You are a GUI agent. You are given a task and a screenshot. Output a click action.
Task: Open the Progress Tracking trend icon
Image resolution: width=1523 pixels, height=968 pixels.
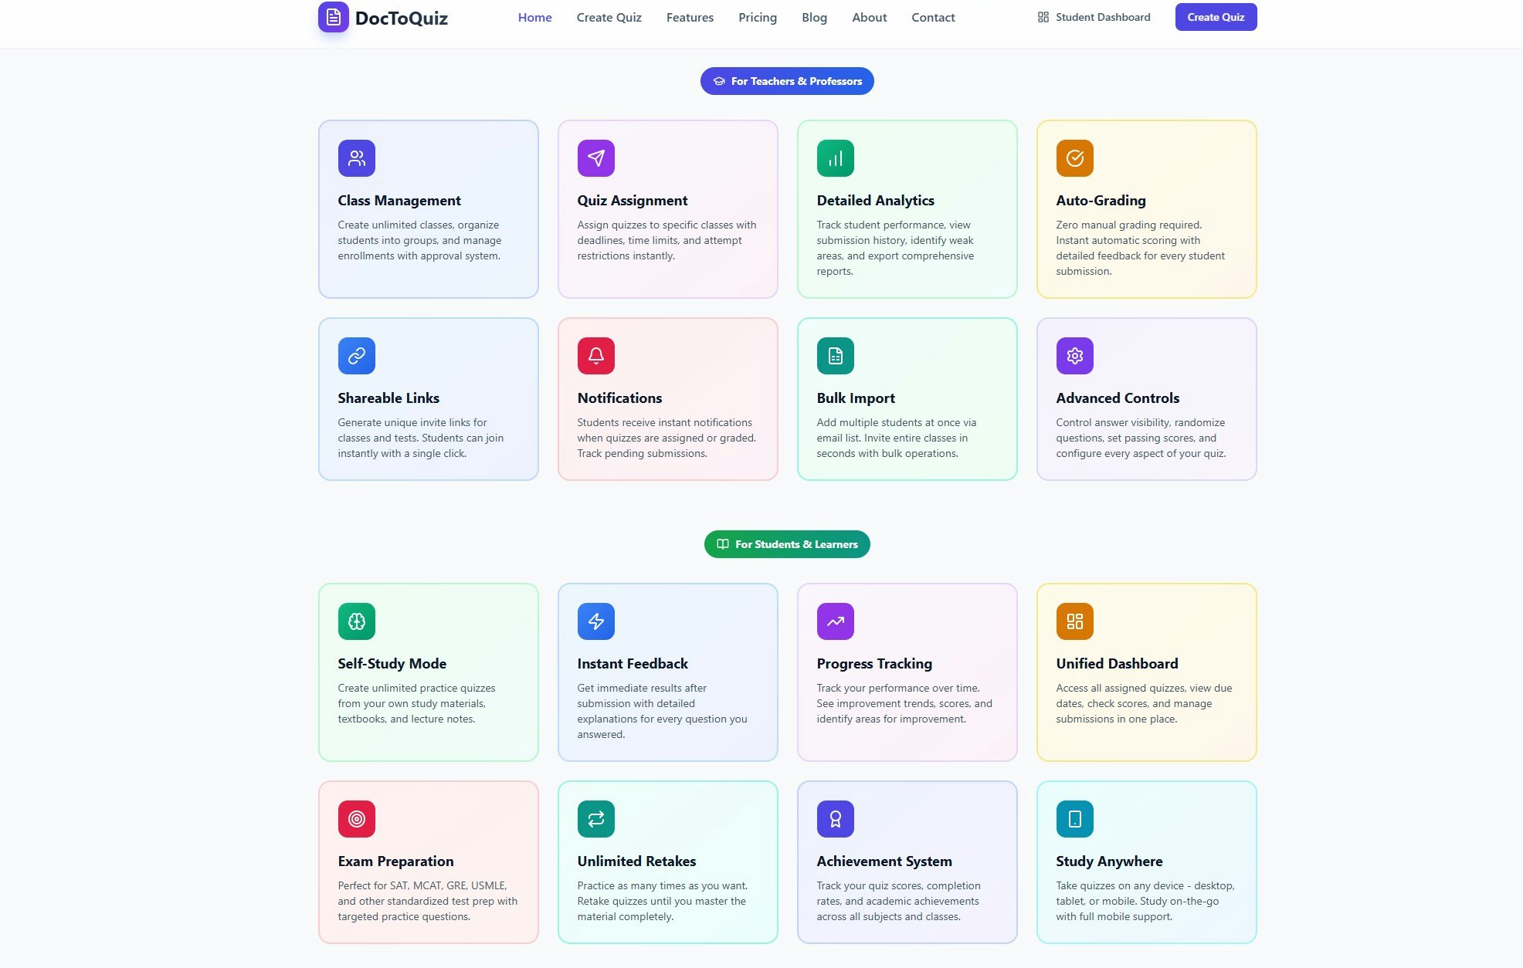835,621
